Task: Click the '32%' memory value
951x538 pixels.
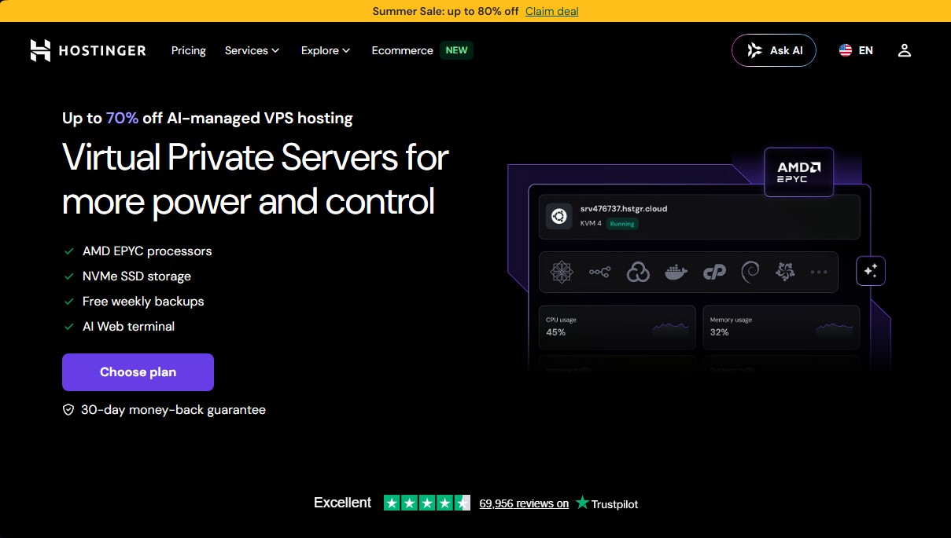Action: point(720,332)
